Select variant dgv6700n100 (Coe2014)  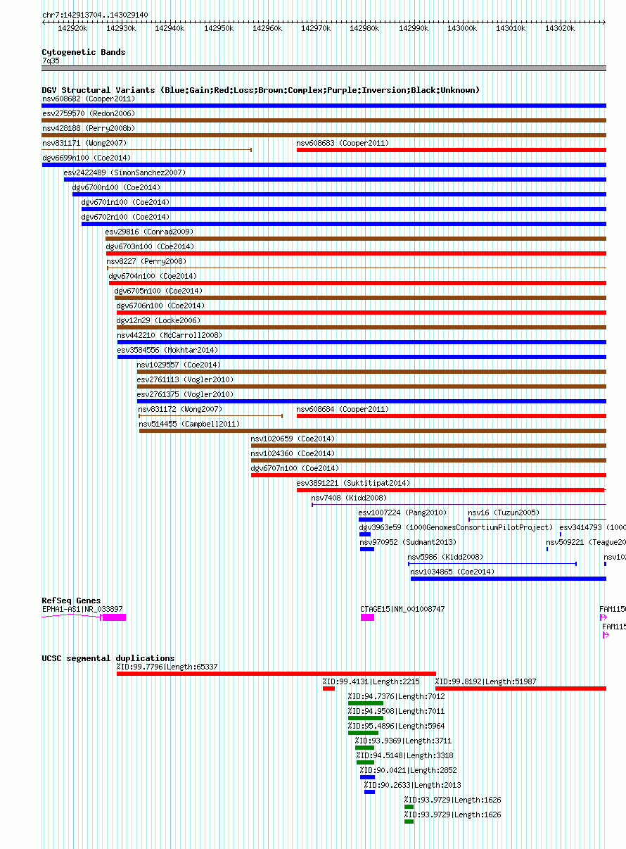tap(116, 187)
